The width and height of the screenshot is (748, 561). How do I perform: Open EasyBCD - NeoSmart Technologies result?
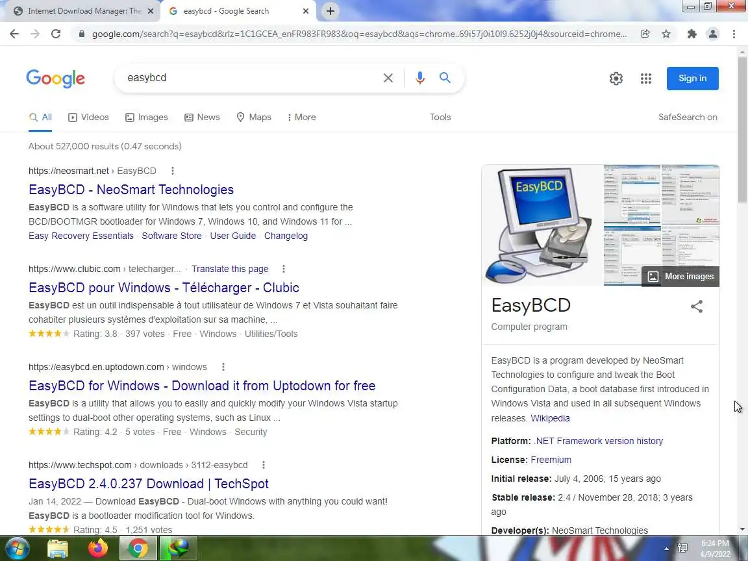[131, 190]
